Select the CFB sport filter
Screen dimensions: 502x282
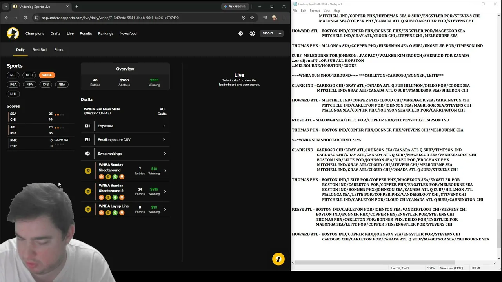(46, 85)
